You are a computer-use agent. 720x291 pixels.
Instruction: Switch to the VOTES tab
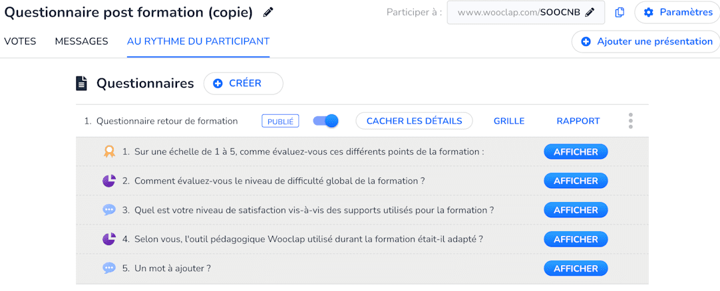pyautogui.click(x=20, y=41)
